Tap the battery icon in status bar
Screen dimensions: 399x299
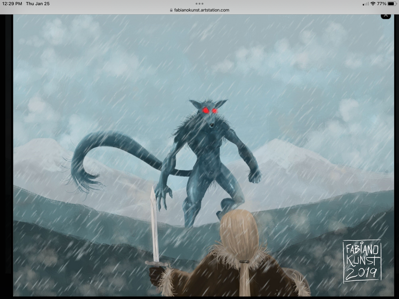pyautogui.click(x=392, y=4)
